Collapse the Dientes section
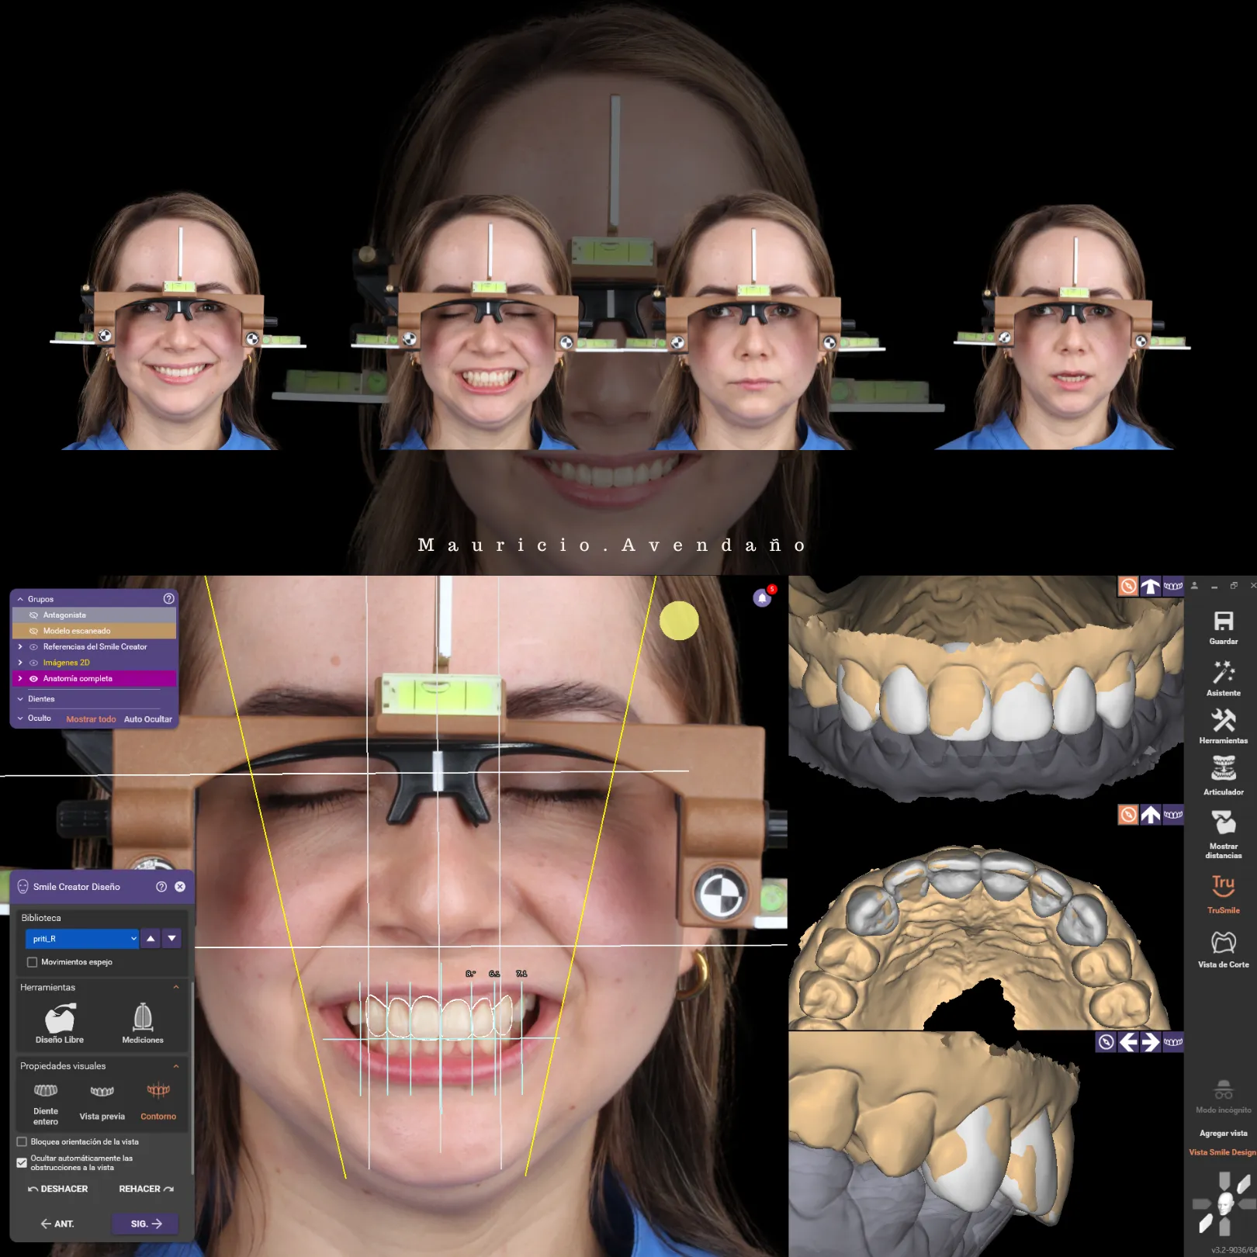Screen dimensions: 1257x1257 click(20, 699)
